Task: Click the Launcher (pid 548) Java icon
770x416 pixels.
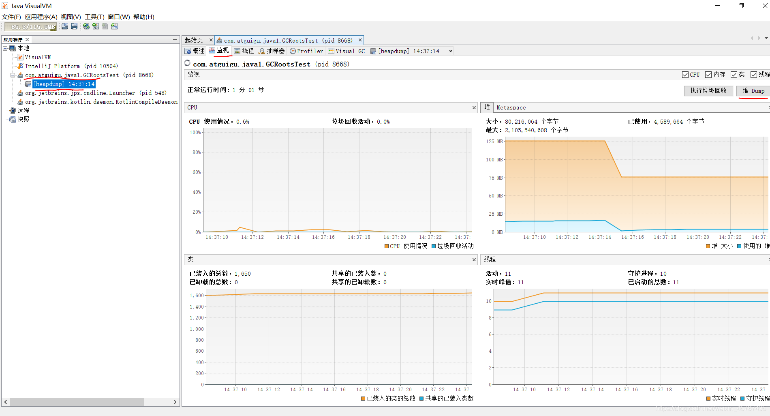Action: [20, 93]
